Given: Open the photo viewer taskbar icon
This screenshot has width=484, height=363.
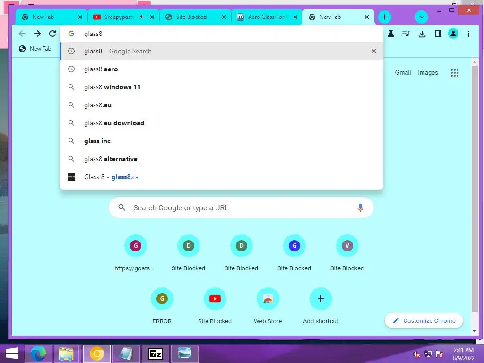Looking at the screenshot, I should tap(185, 354).
